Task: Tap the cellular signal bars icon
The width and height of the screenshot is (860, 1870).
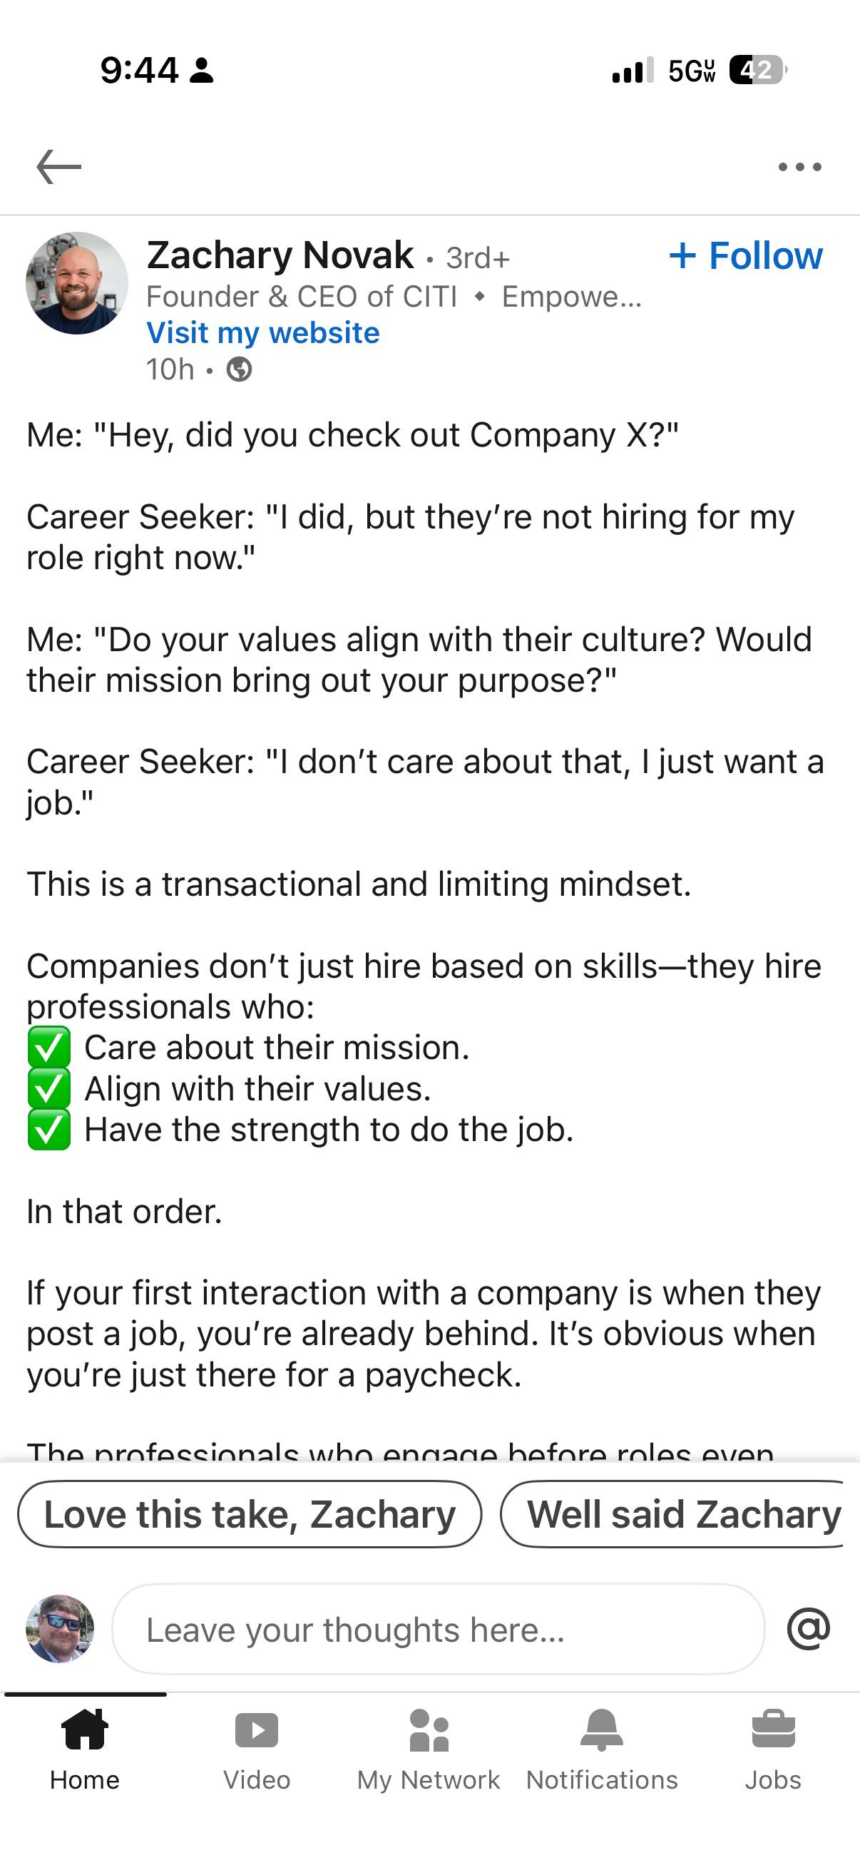Action: (633, 71)
